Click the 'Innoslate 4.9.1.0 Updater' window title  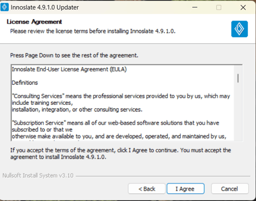45,7
